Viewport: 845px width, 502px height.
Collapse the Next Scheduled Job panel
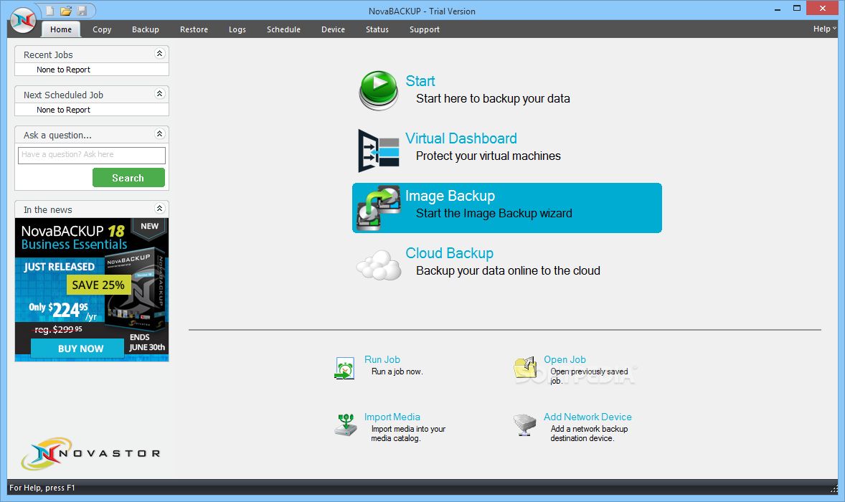tap(159, 94)
